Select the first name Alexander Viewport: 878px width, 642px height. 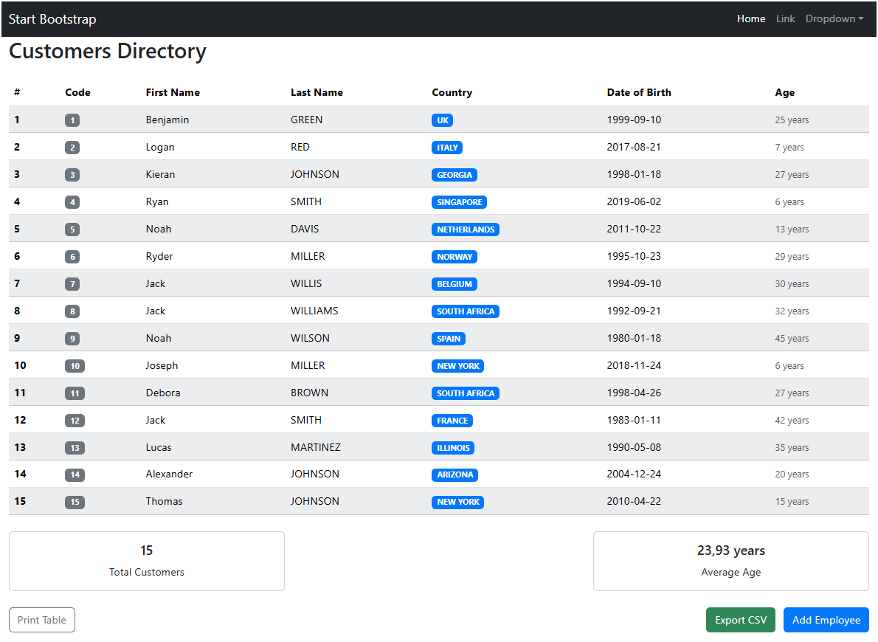click(x=169, y=474)
